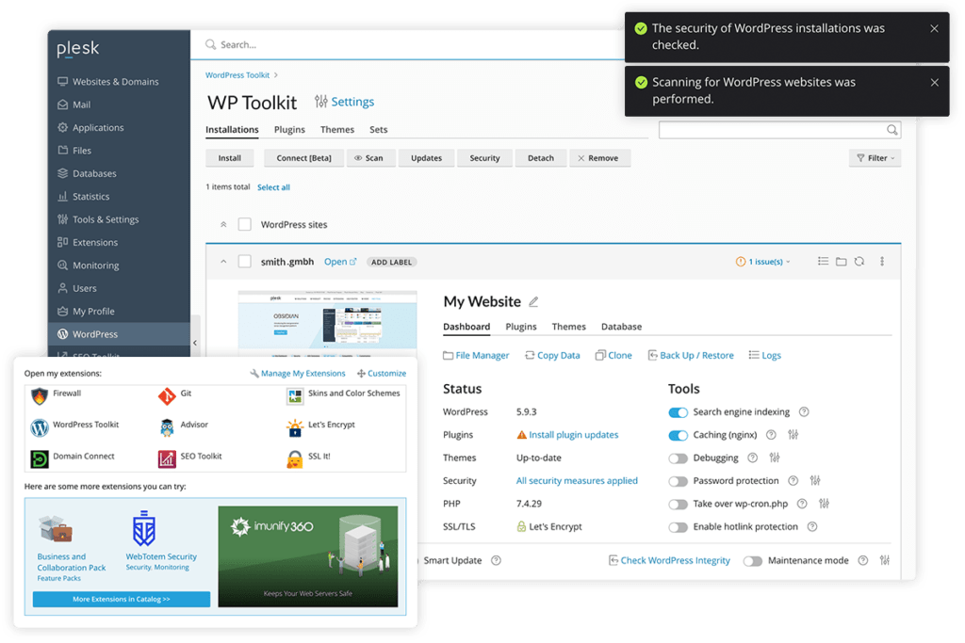Enable Password protection switch
Viewport: 965px width, 643px height.
(679, 481)
